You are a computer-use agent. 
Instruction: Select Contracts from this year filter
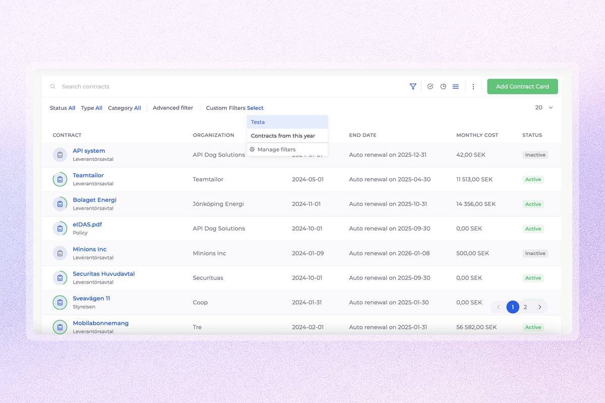point(283,136)
